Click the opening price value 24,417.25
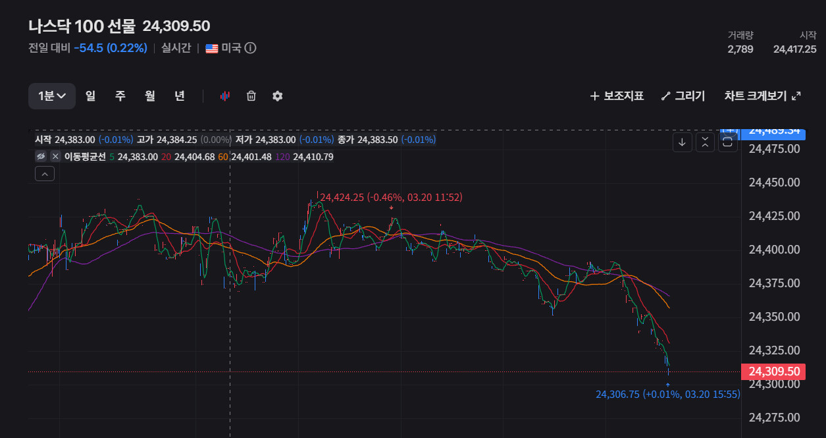This screenshot has width=826, height=438. coord(795,49)
